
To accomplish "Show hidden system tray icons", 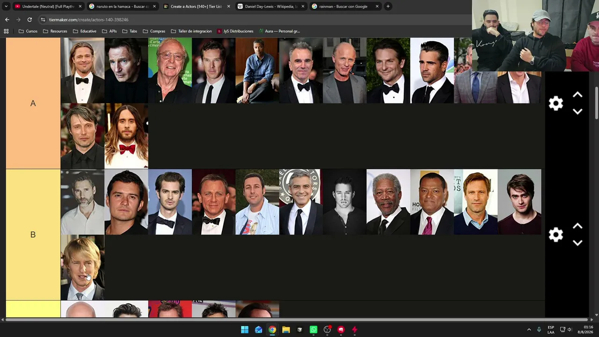I will pyautogui.click(x=529, y=330).
